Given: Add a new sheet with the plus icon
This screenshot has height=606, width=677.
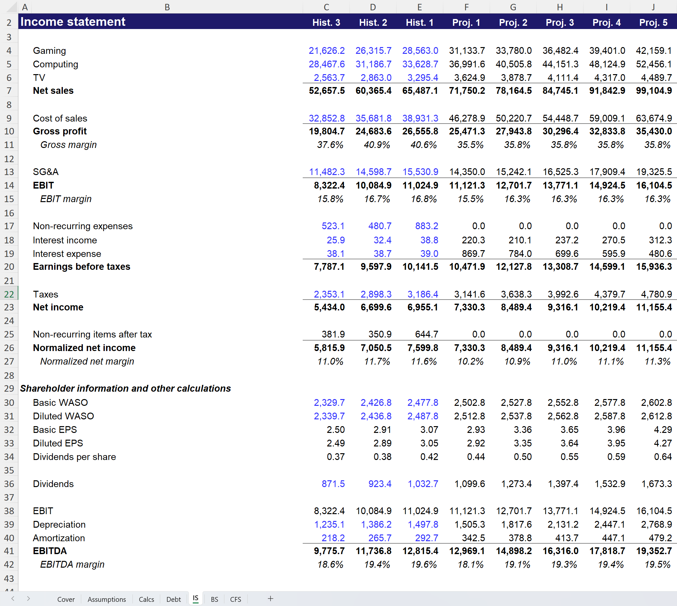Looking at the screenshot, I should tap(270, 599).
